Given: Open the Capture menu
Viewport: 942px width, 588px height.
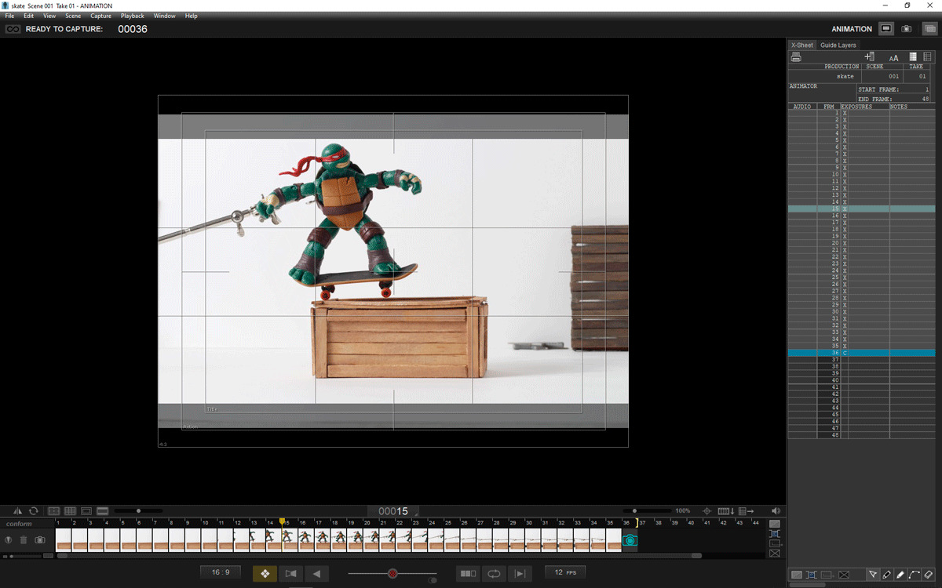Looking at the screenshot, I should coord(100,16).
